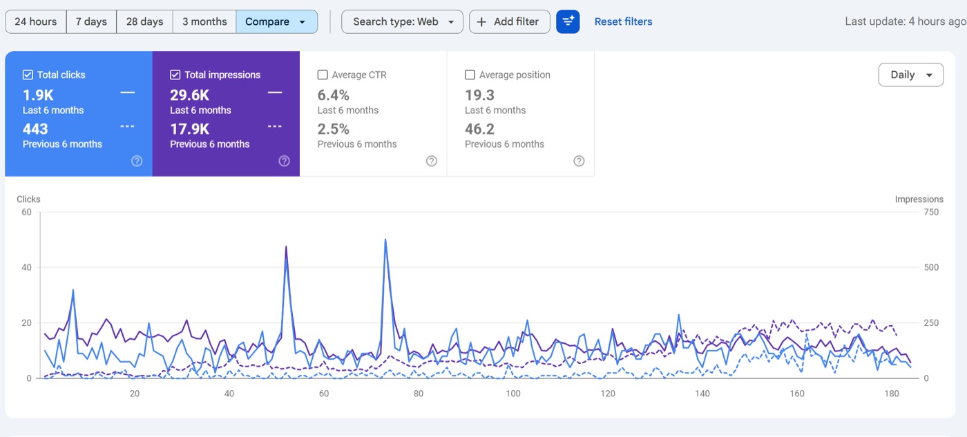Click the dashed line legend on Total impressions
This screenshot has width=967, height=437.
tap(275, 126)
